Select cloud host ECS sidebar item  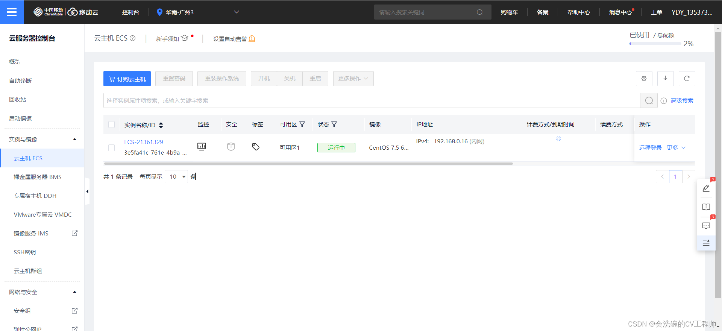(x=42, y=158)
